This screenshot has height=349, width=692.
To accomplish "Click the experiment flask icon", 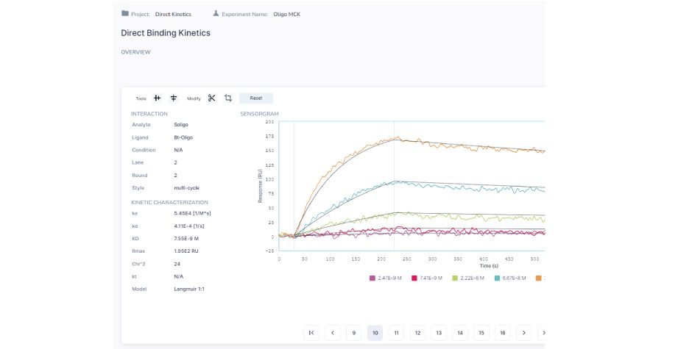I will 216,14.
